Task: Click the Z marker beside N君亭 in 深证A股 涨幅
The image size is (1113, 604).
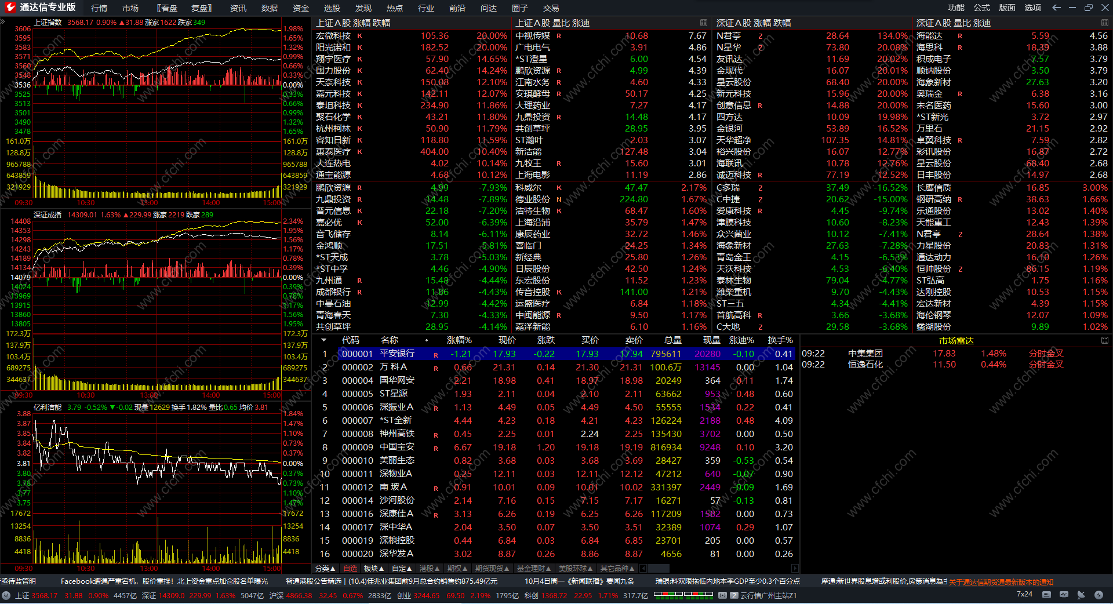Action: click(760, 36)
